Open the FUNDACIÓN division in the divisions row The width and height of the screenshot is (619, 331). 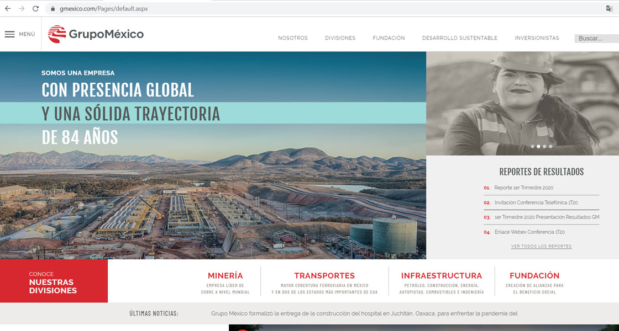[x=534, y=276]
